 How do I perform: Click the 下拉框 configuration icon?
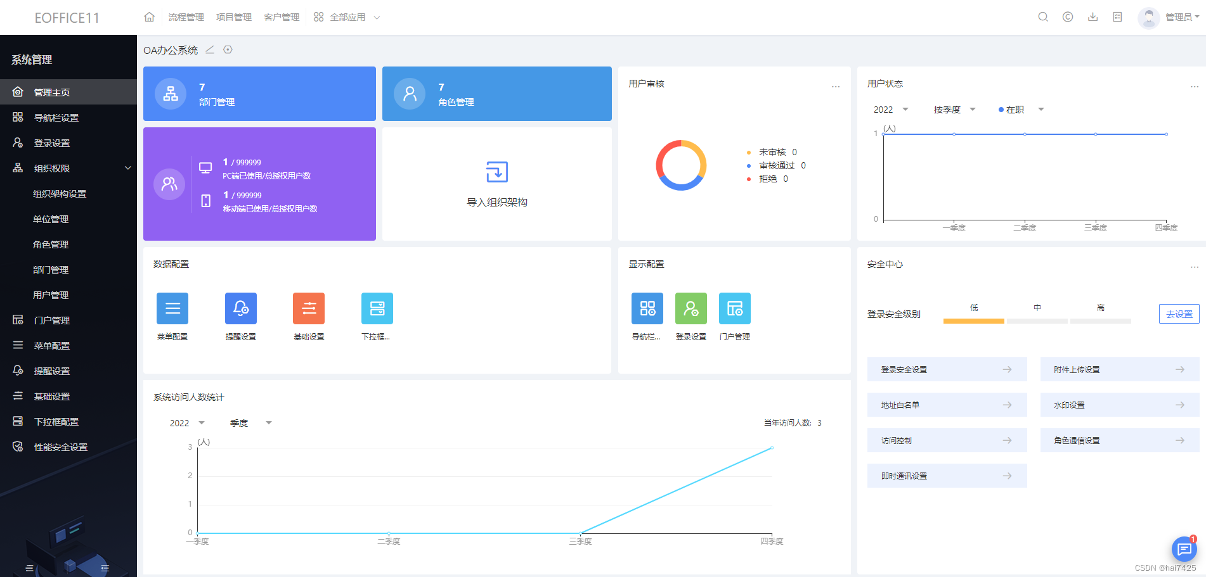(x=377, y=308)
